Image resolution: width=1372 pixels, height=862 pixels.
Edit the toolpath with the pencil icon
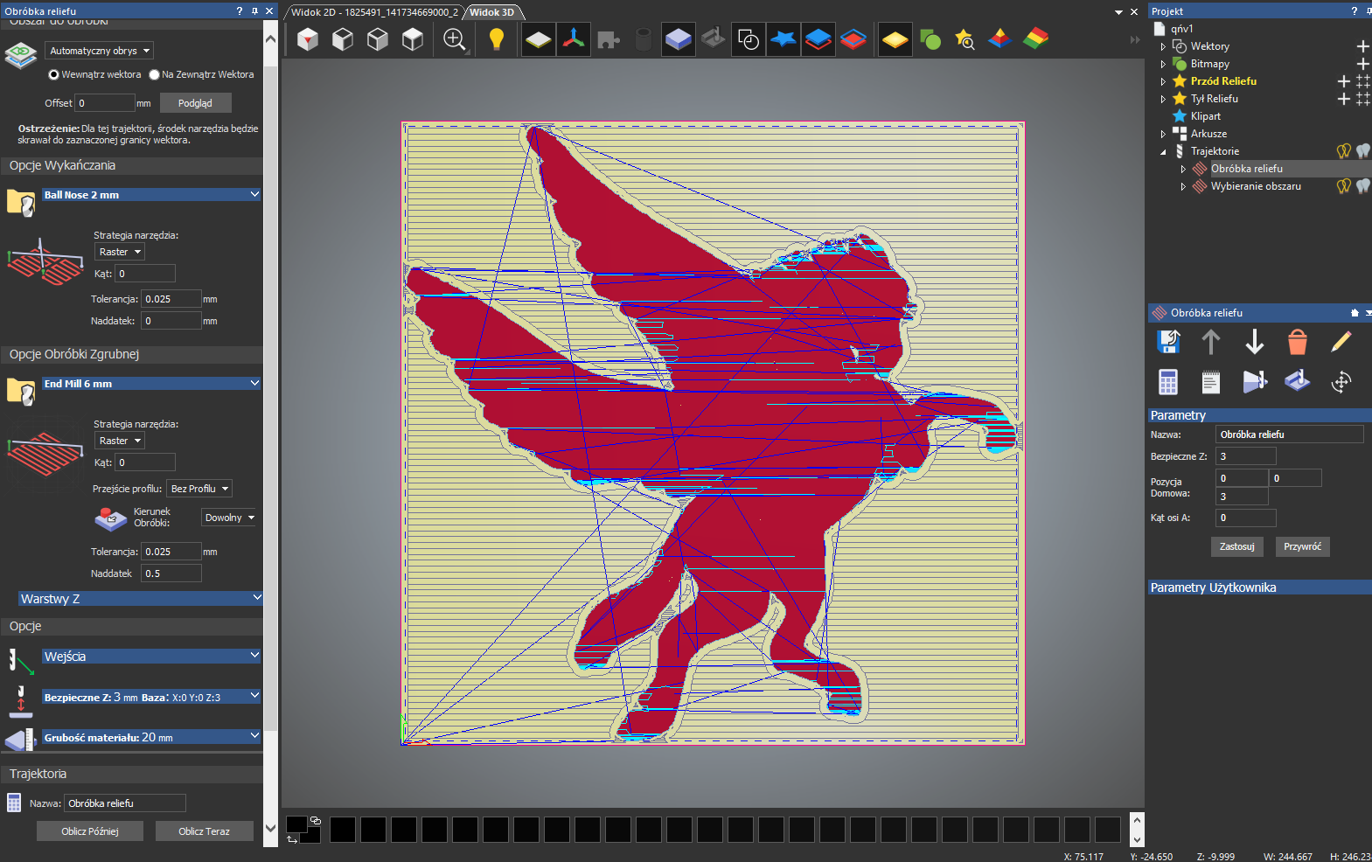tap(1341, 342)
